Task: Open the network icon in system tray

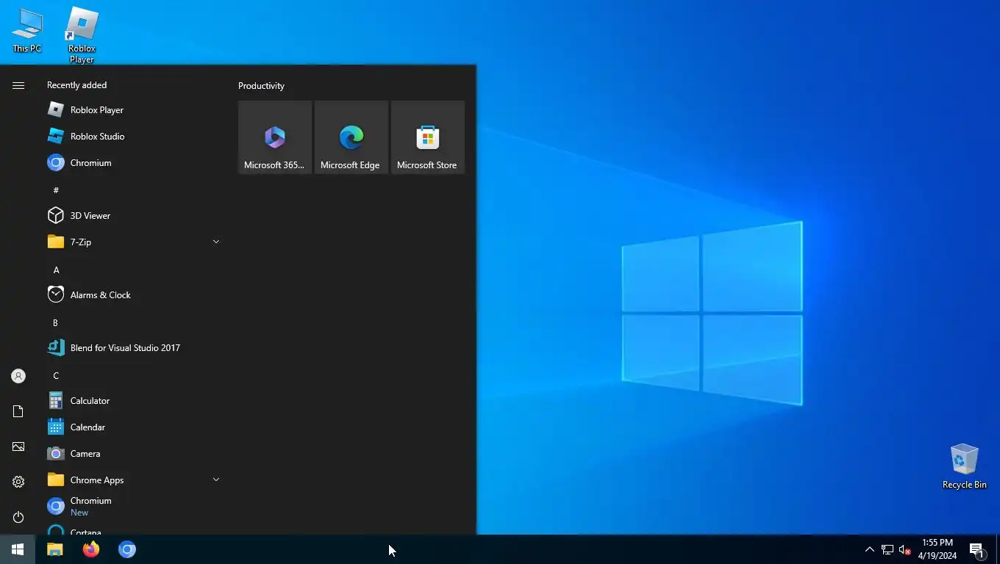Action: tap(888, 549)
